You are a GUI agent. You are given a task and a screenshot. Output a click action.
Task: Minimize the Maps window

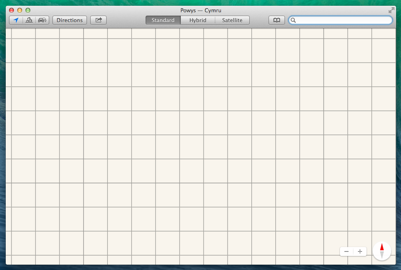[20, 10]
